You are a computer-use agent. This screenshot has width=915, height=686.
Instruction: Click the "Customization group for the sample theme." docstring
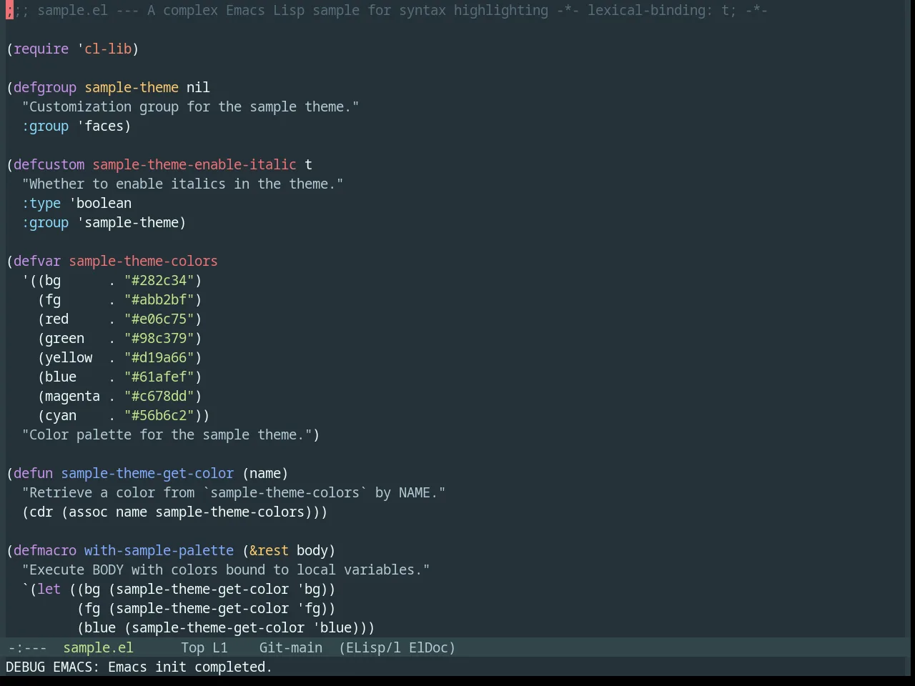pyautogui.click(x=190, y=106)
